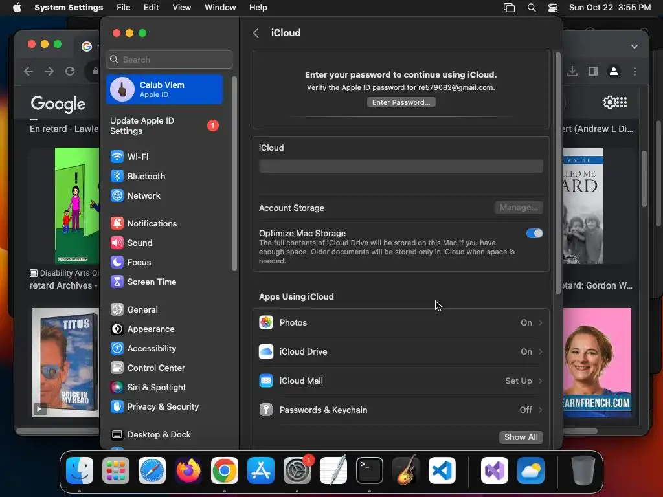Screen dimensions: 663x497
Task: Open clock date and time
Action: pyautogui.click(x=609, y=8)
